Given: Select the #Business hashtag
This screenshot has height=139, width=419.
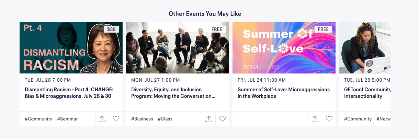Looking at the screenshot, I should pos(142,119).
